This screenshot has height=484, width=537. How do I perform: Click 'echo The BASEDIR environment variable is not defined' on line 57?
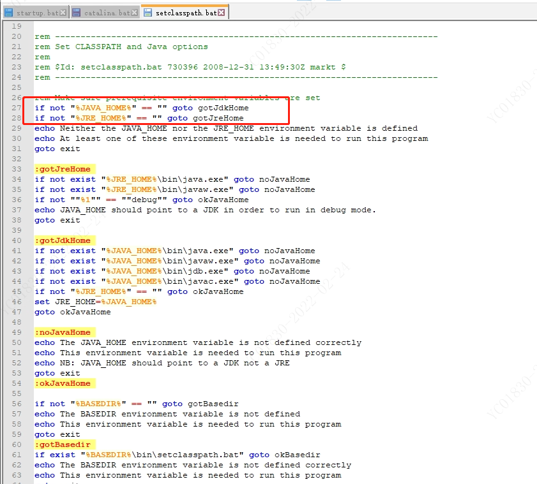[167, 414]
